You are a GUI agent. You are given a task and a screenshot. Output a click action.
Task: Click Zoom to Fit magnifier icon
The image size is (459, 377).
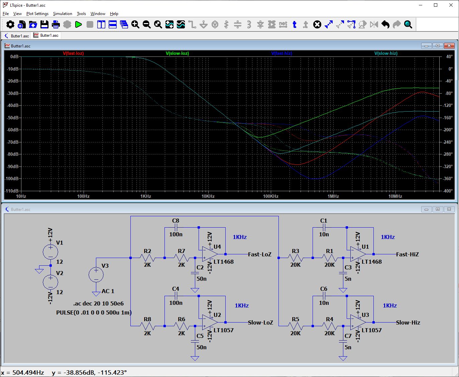tap(158, 24)
